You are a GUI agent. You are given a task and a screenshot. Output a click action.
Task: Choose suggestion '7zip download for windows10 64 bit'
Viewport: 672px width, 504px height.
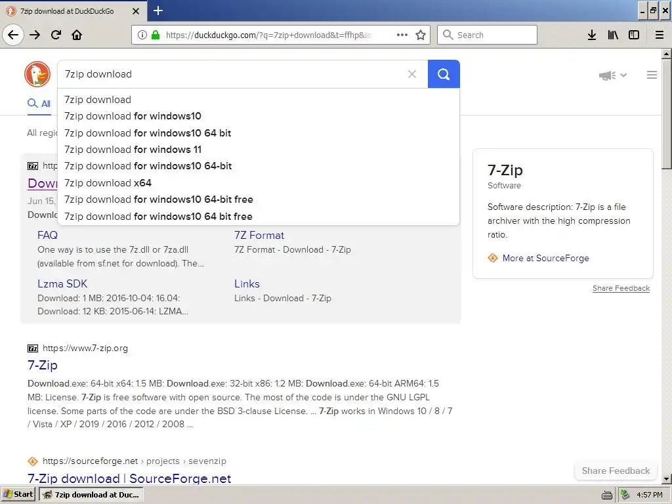pos(259,133)
